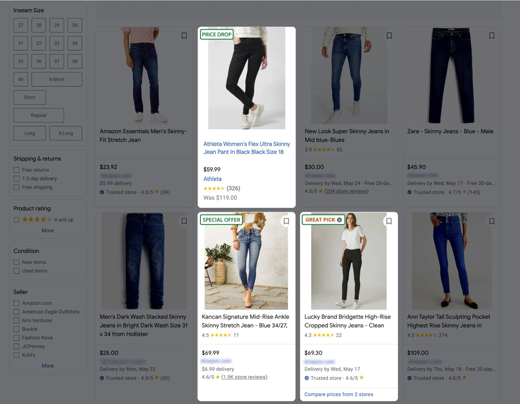The width and height of the screenshot is (520, 404).
Task: Select inseam size 32
Action: 39,43
